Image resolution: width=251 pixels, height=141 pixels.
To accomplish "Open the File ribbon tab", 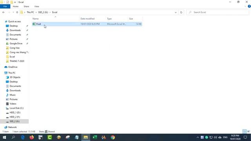I will 5,6.
